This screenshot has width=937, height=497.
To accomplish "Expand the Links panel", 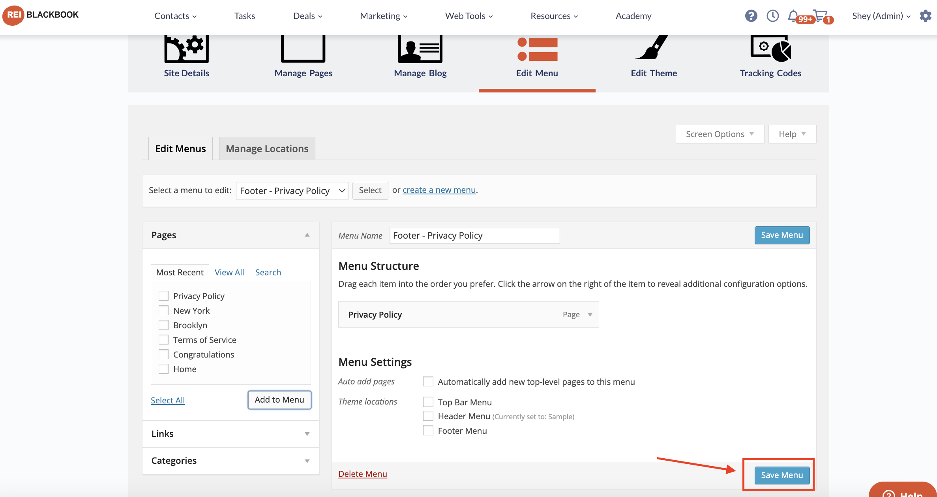I will click(307, 434).
